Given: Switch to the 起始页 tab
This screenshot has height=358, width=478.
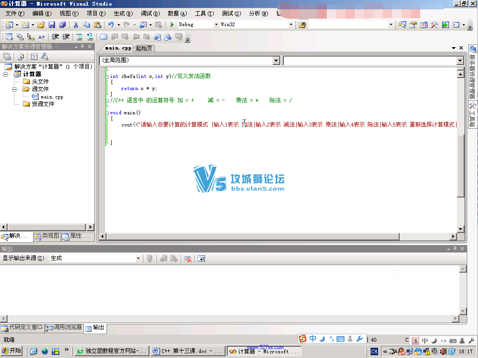Looking at the screenshot, I should (x=144, y=48).
